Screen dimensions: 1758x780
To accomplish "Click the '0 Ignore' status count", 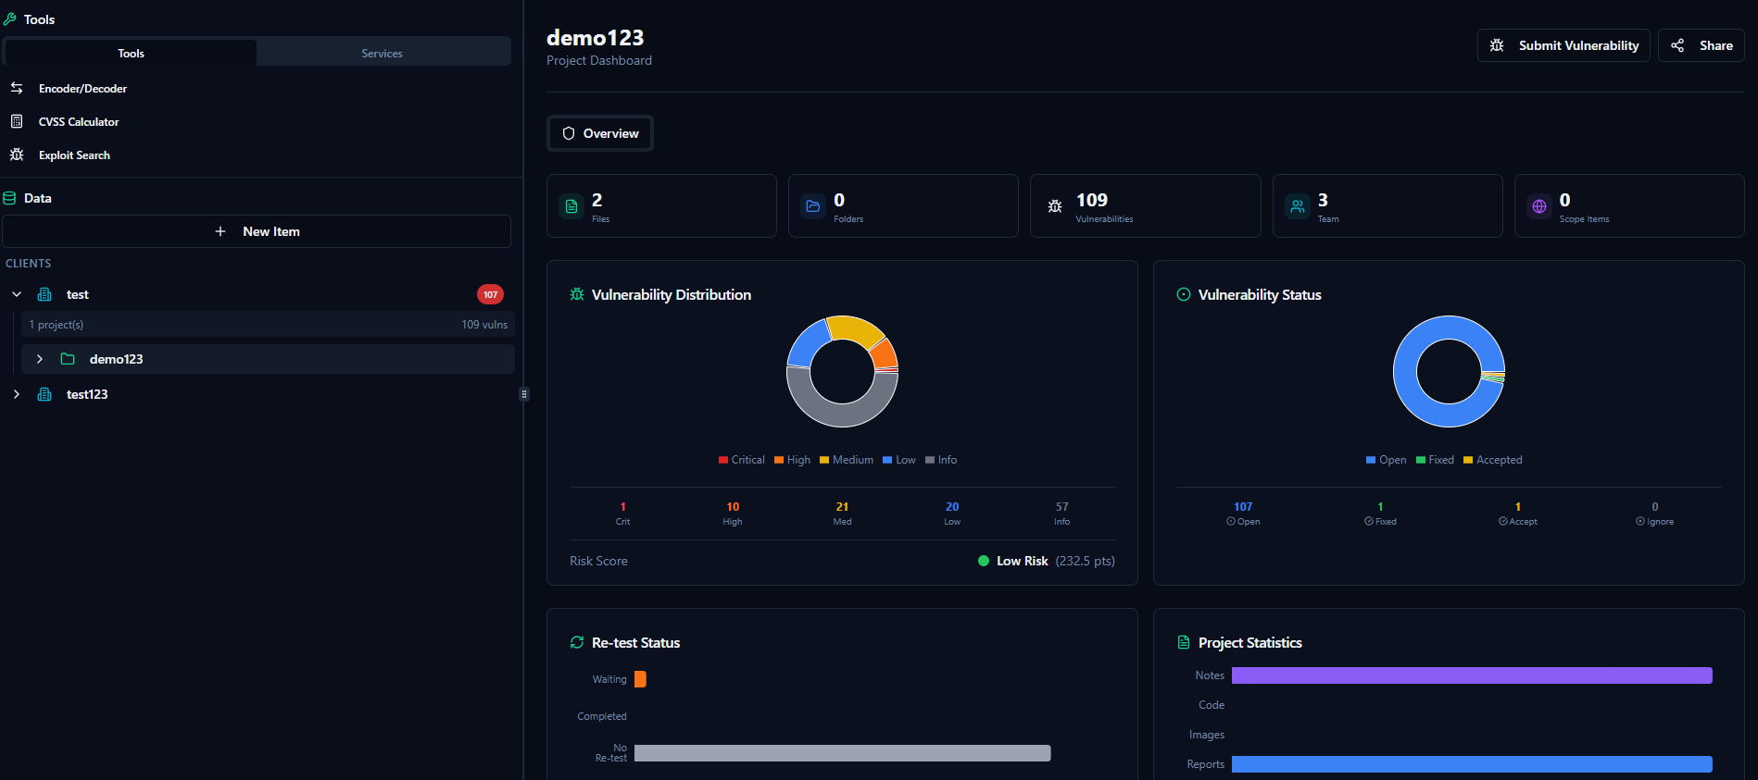I will coord(1655,514).
